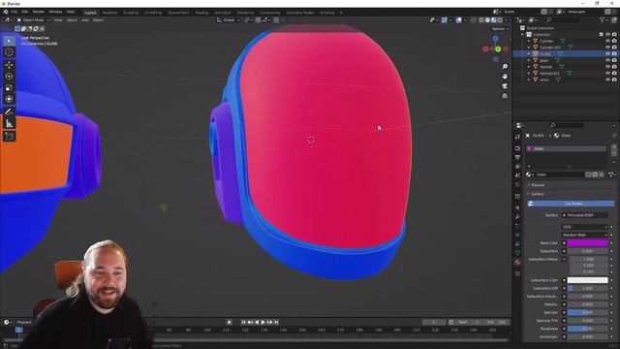Click the Blender logo menu icon
The image size is (620, 349).
click(6, 13)
